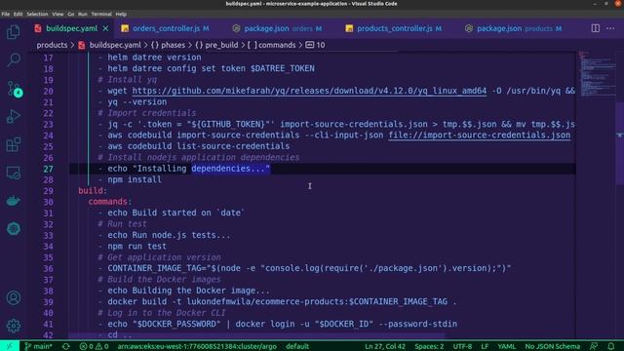
Task: Open the Go menu
Action: click(x=71, y=14)
